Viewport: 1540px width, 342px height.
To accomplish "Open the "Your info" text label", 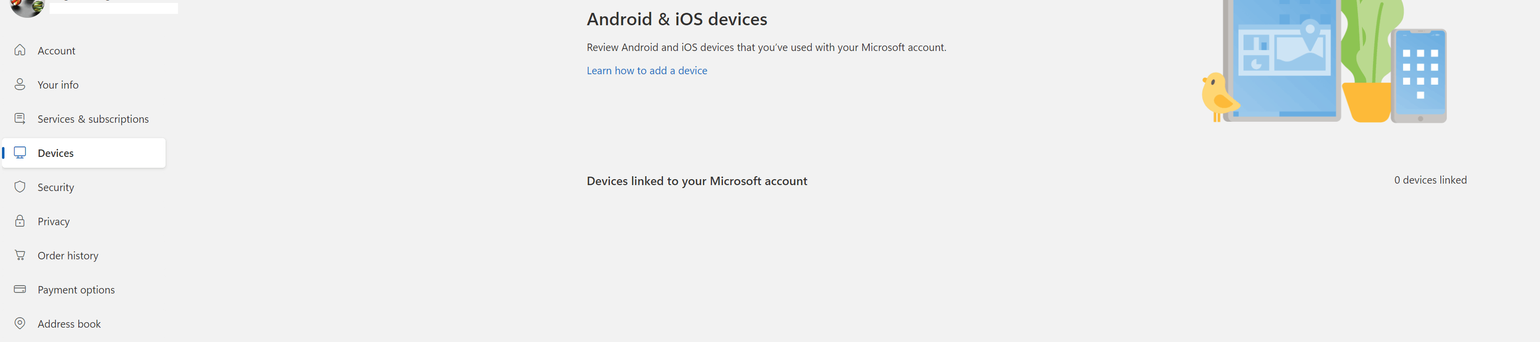I will pos(58,85).
